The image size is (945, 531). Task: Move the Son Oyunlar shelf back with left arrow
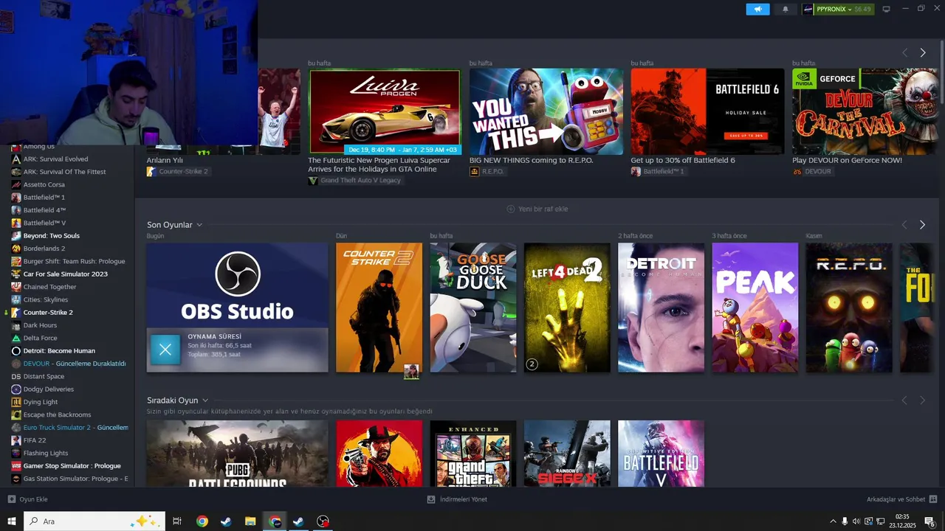click(904, 225)
